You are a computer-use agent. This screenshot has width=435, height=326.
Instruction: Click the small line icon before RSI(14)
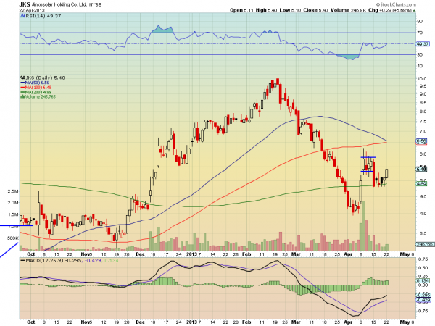click(x=22, y=16)
